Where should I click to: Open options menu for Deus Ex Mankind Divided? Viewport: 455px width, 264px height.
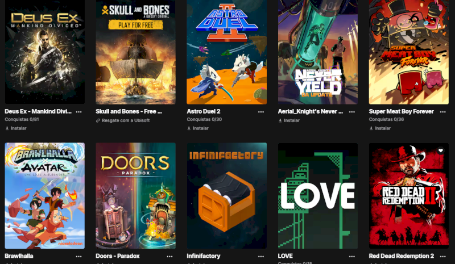pyautogui.click(x=78, y=112)
